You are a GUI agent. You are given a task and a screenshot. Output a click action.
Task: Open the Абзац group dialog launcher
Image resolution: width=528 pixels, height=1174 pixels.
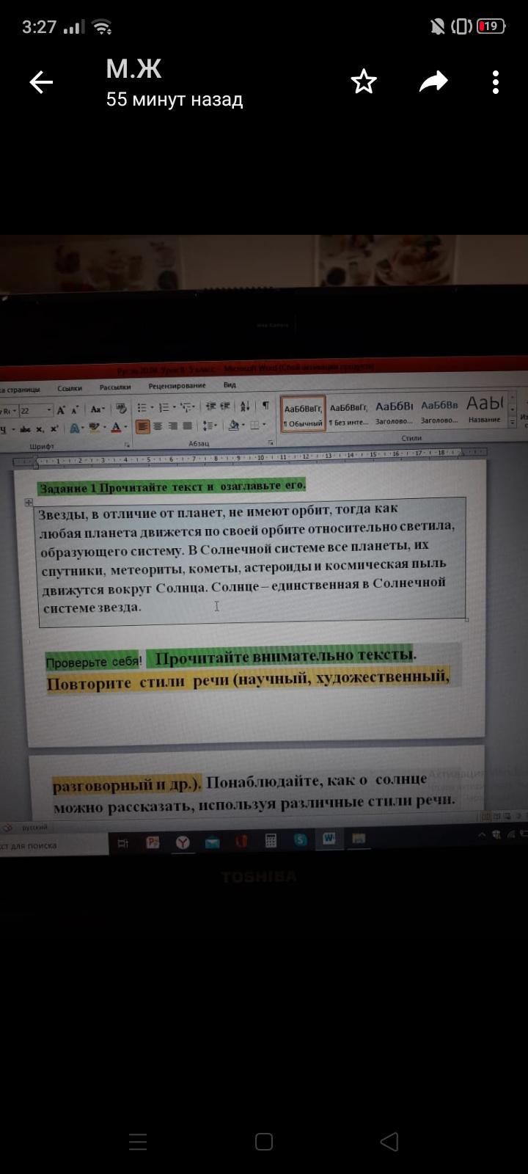coord(270,443)
